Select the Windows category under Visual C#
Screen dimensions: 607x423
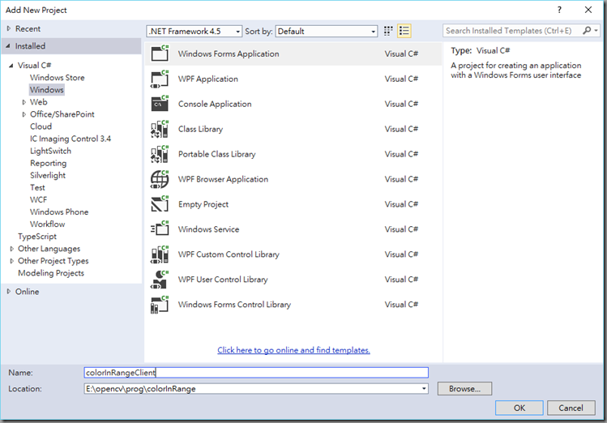click(x=46, y=90)
